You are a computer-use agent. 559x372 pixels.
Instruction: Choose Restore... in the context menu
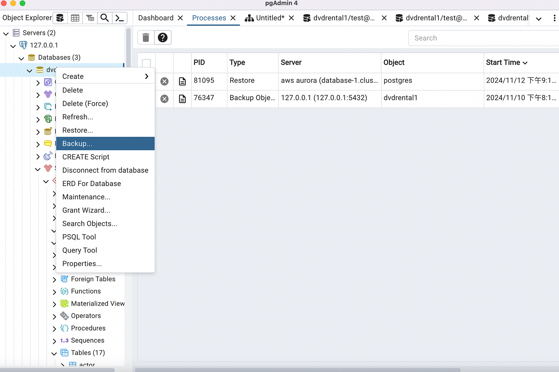[105, 130]
